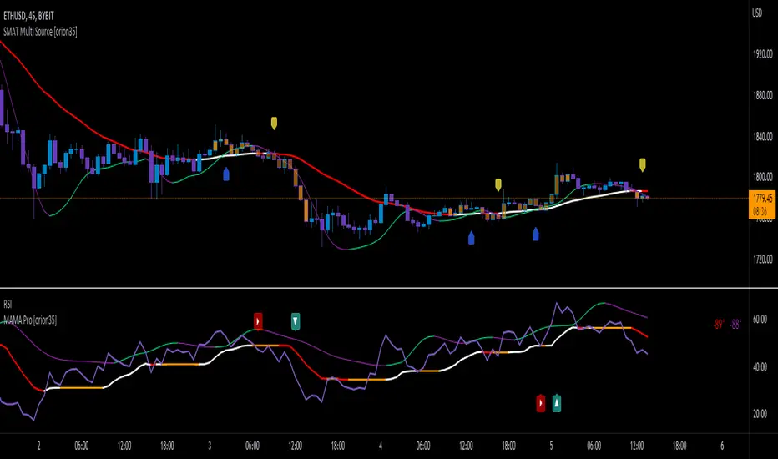Click the yellow down marker near 4 18:00
This screenshot has width=778, height=459.
pos(498,185)
